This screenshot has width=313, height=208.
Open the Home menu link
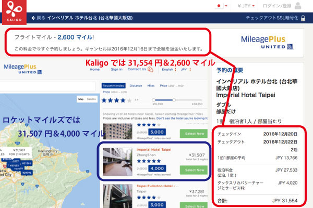94,69
